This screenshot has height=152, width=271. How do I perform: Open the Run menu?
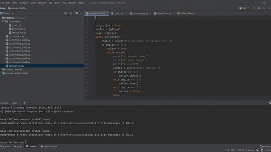click(x=50, y=3)
